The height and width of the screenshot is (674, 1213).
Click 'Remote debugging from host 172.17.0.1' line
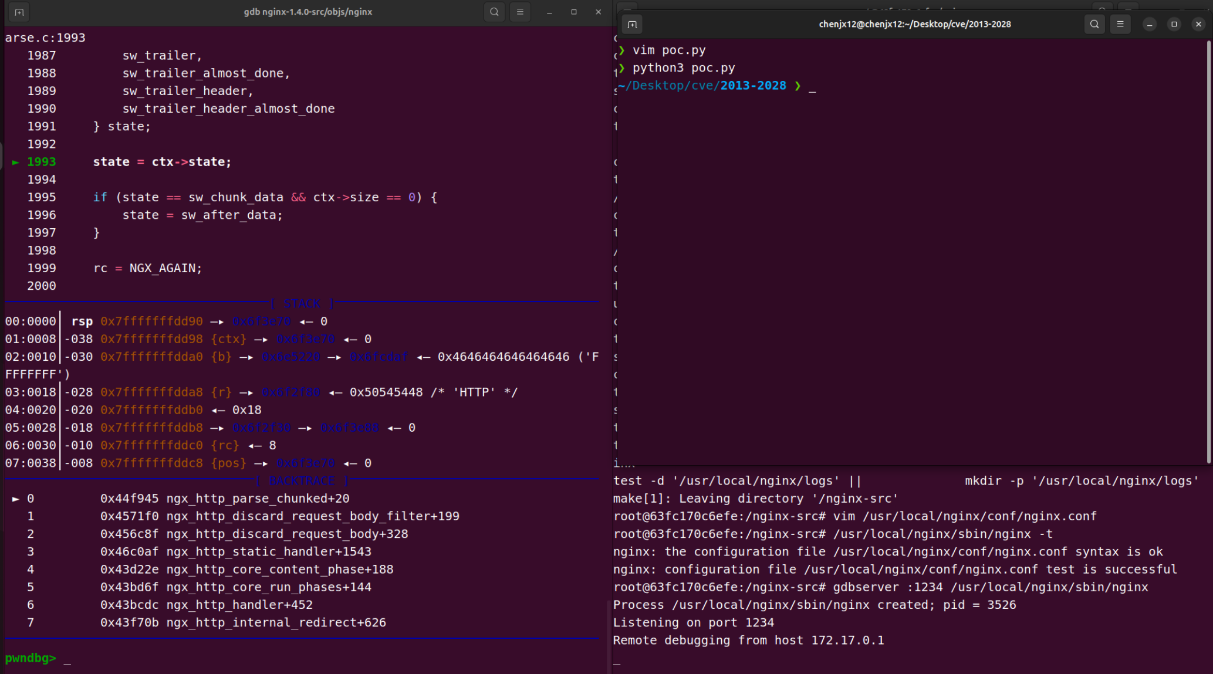pos(749,641)
